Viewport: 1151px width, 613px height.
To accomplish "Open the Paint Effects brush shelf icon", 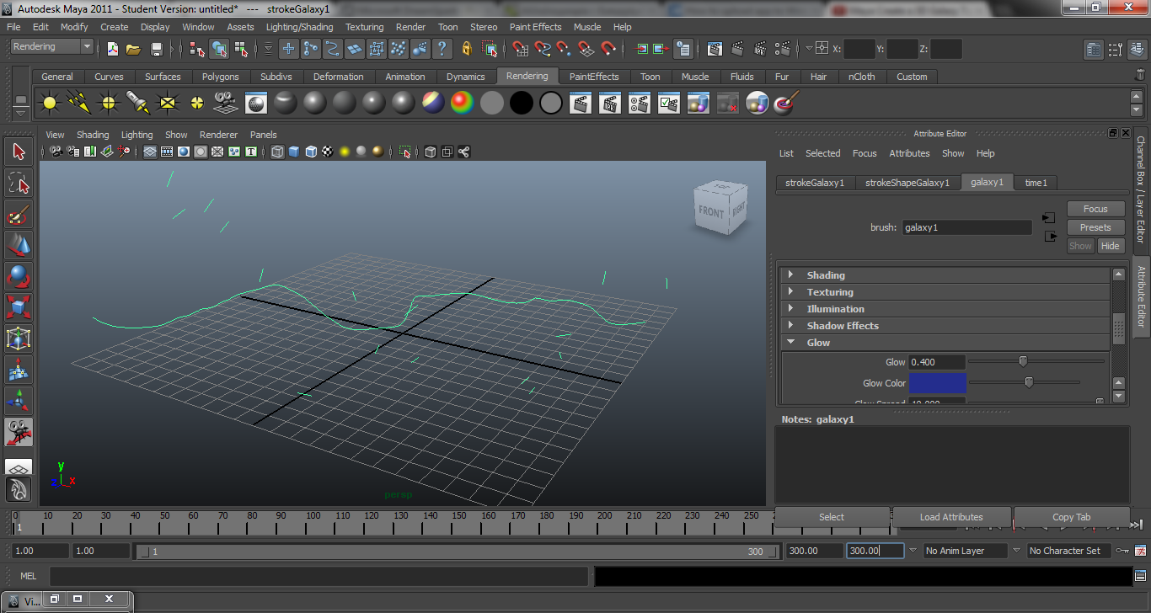I will [x=785, y=104].
